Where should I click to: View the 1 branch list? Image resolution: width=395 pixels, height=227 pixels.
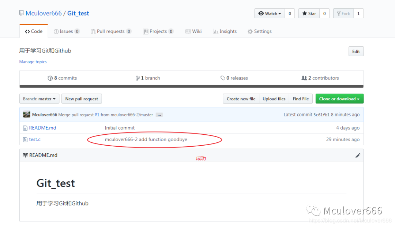(x=148, y=78)
